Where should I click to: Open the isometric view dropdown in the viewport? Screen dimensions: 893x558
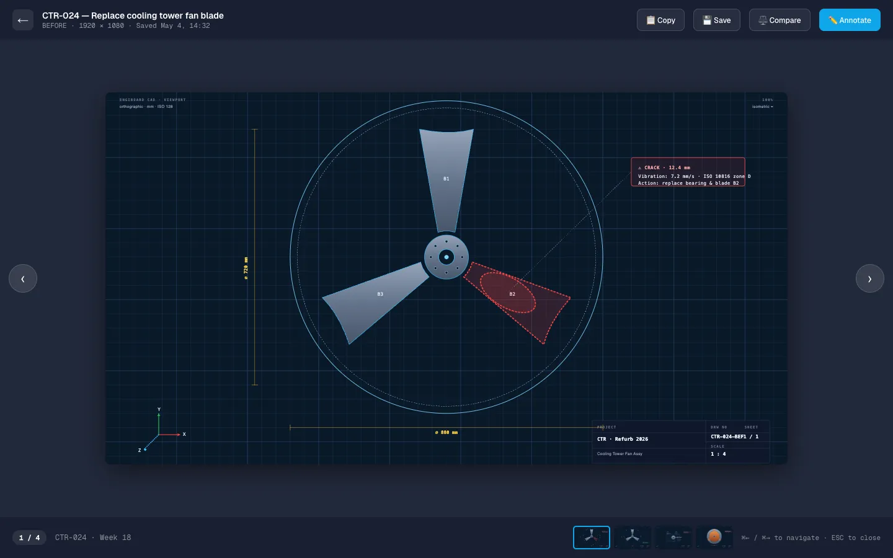coord(763,107)
